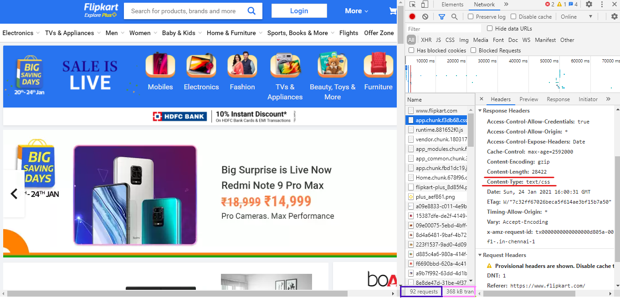Open the Furniture category chair icon
The height and width of the screenshot is (298, 620).
coord(378,66)
